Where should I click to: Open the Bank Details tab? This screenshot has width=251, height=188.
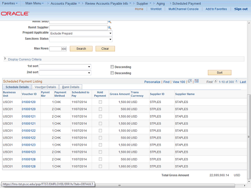71,87
